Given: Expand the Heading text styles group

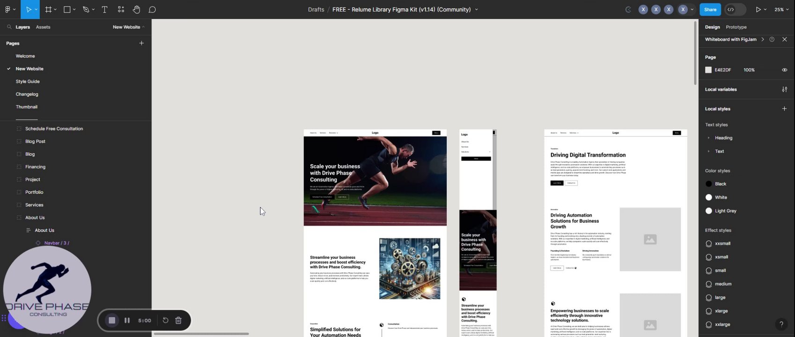Looking at the screenshot, I should tap(708, 138).
